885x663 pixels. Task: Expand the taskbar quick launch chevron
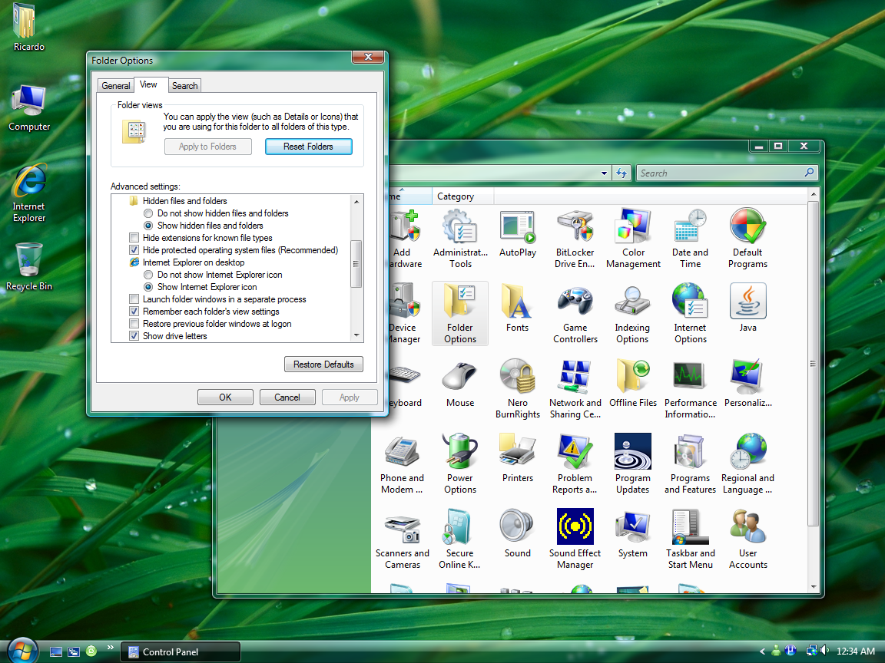click(111, 647)
